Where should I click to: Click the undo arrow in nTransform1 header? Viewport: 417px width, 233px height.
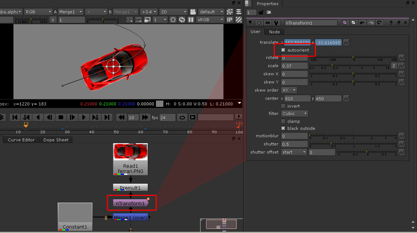tap(362, 23)
